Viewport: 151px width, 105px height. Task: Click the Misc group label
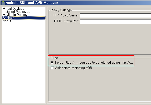54,58
